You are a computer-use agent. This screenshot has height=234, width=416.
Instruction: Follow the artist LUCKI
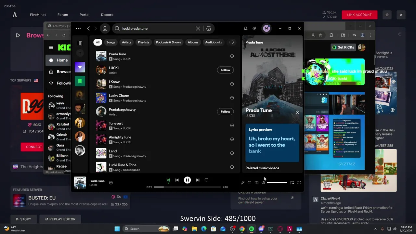point(225,70)
